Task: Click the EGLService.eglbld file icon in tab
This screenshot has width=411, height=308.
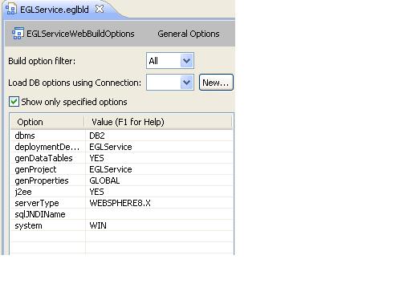Action: (x=11, y=10)
